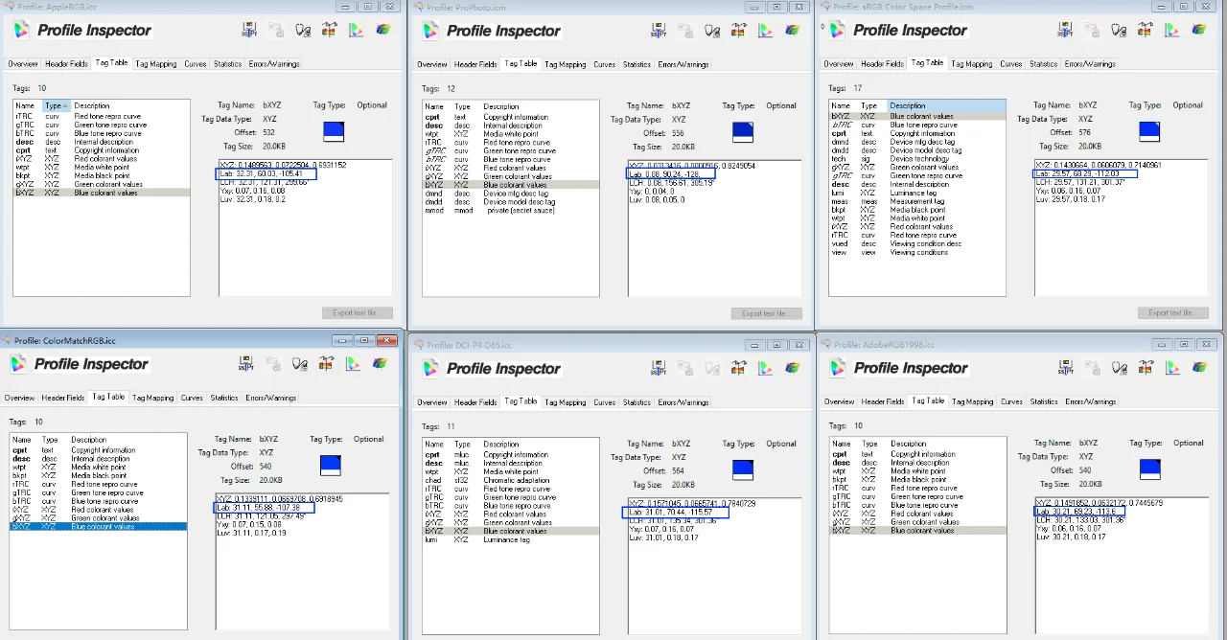Image resolution: width=1227 pixels, height=640 pixels.
Task: Open the 2D gamut graph icon in DCI-P3-D65 window
Action: pyautogui.click(x=765, y=368)
